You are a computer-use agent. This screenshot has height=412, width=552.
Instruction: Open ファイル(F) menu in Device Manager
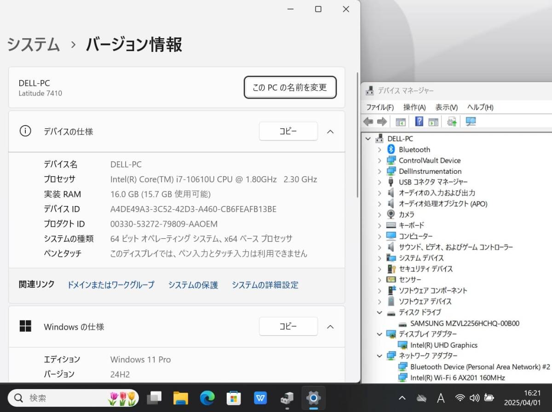pyautogui.click(x=380, y=107)
